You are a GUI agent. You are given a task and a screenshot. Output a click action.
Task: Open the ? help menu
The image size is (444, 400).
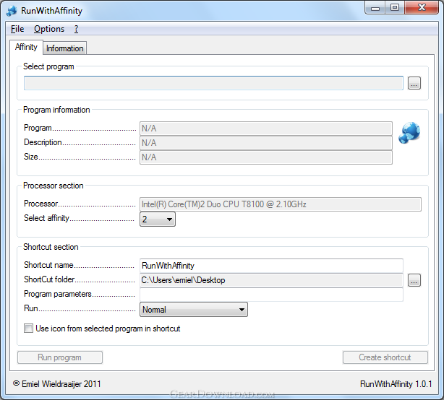[76, 29]
